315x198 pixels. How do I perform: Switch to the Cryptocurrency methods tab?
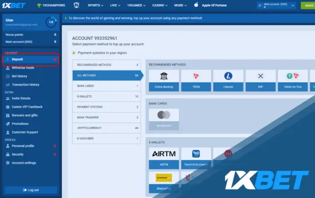tap(107, 128)
